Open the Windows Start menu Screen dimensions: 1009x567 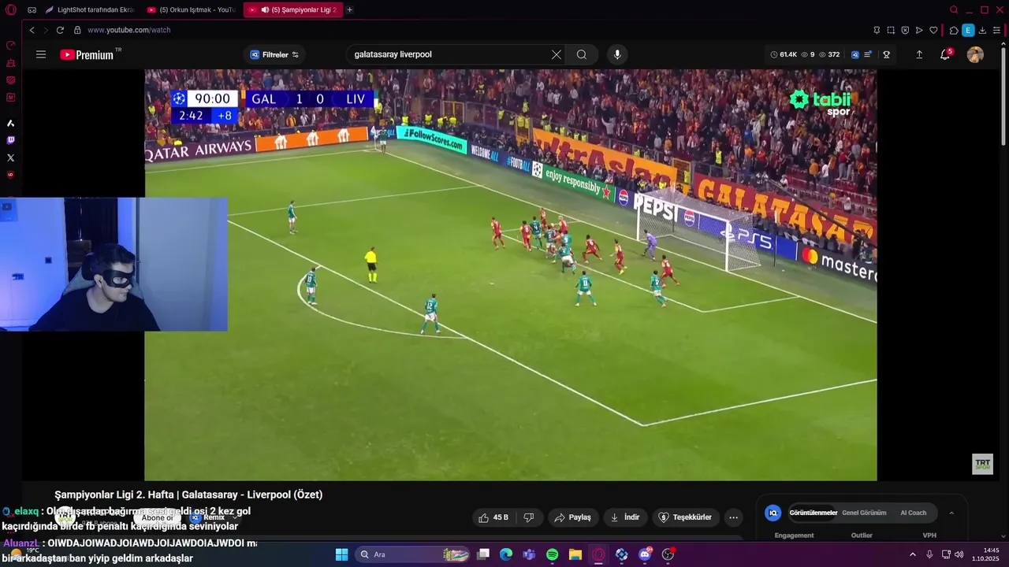tap(341, 554)
